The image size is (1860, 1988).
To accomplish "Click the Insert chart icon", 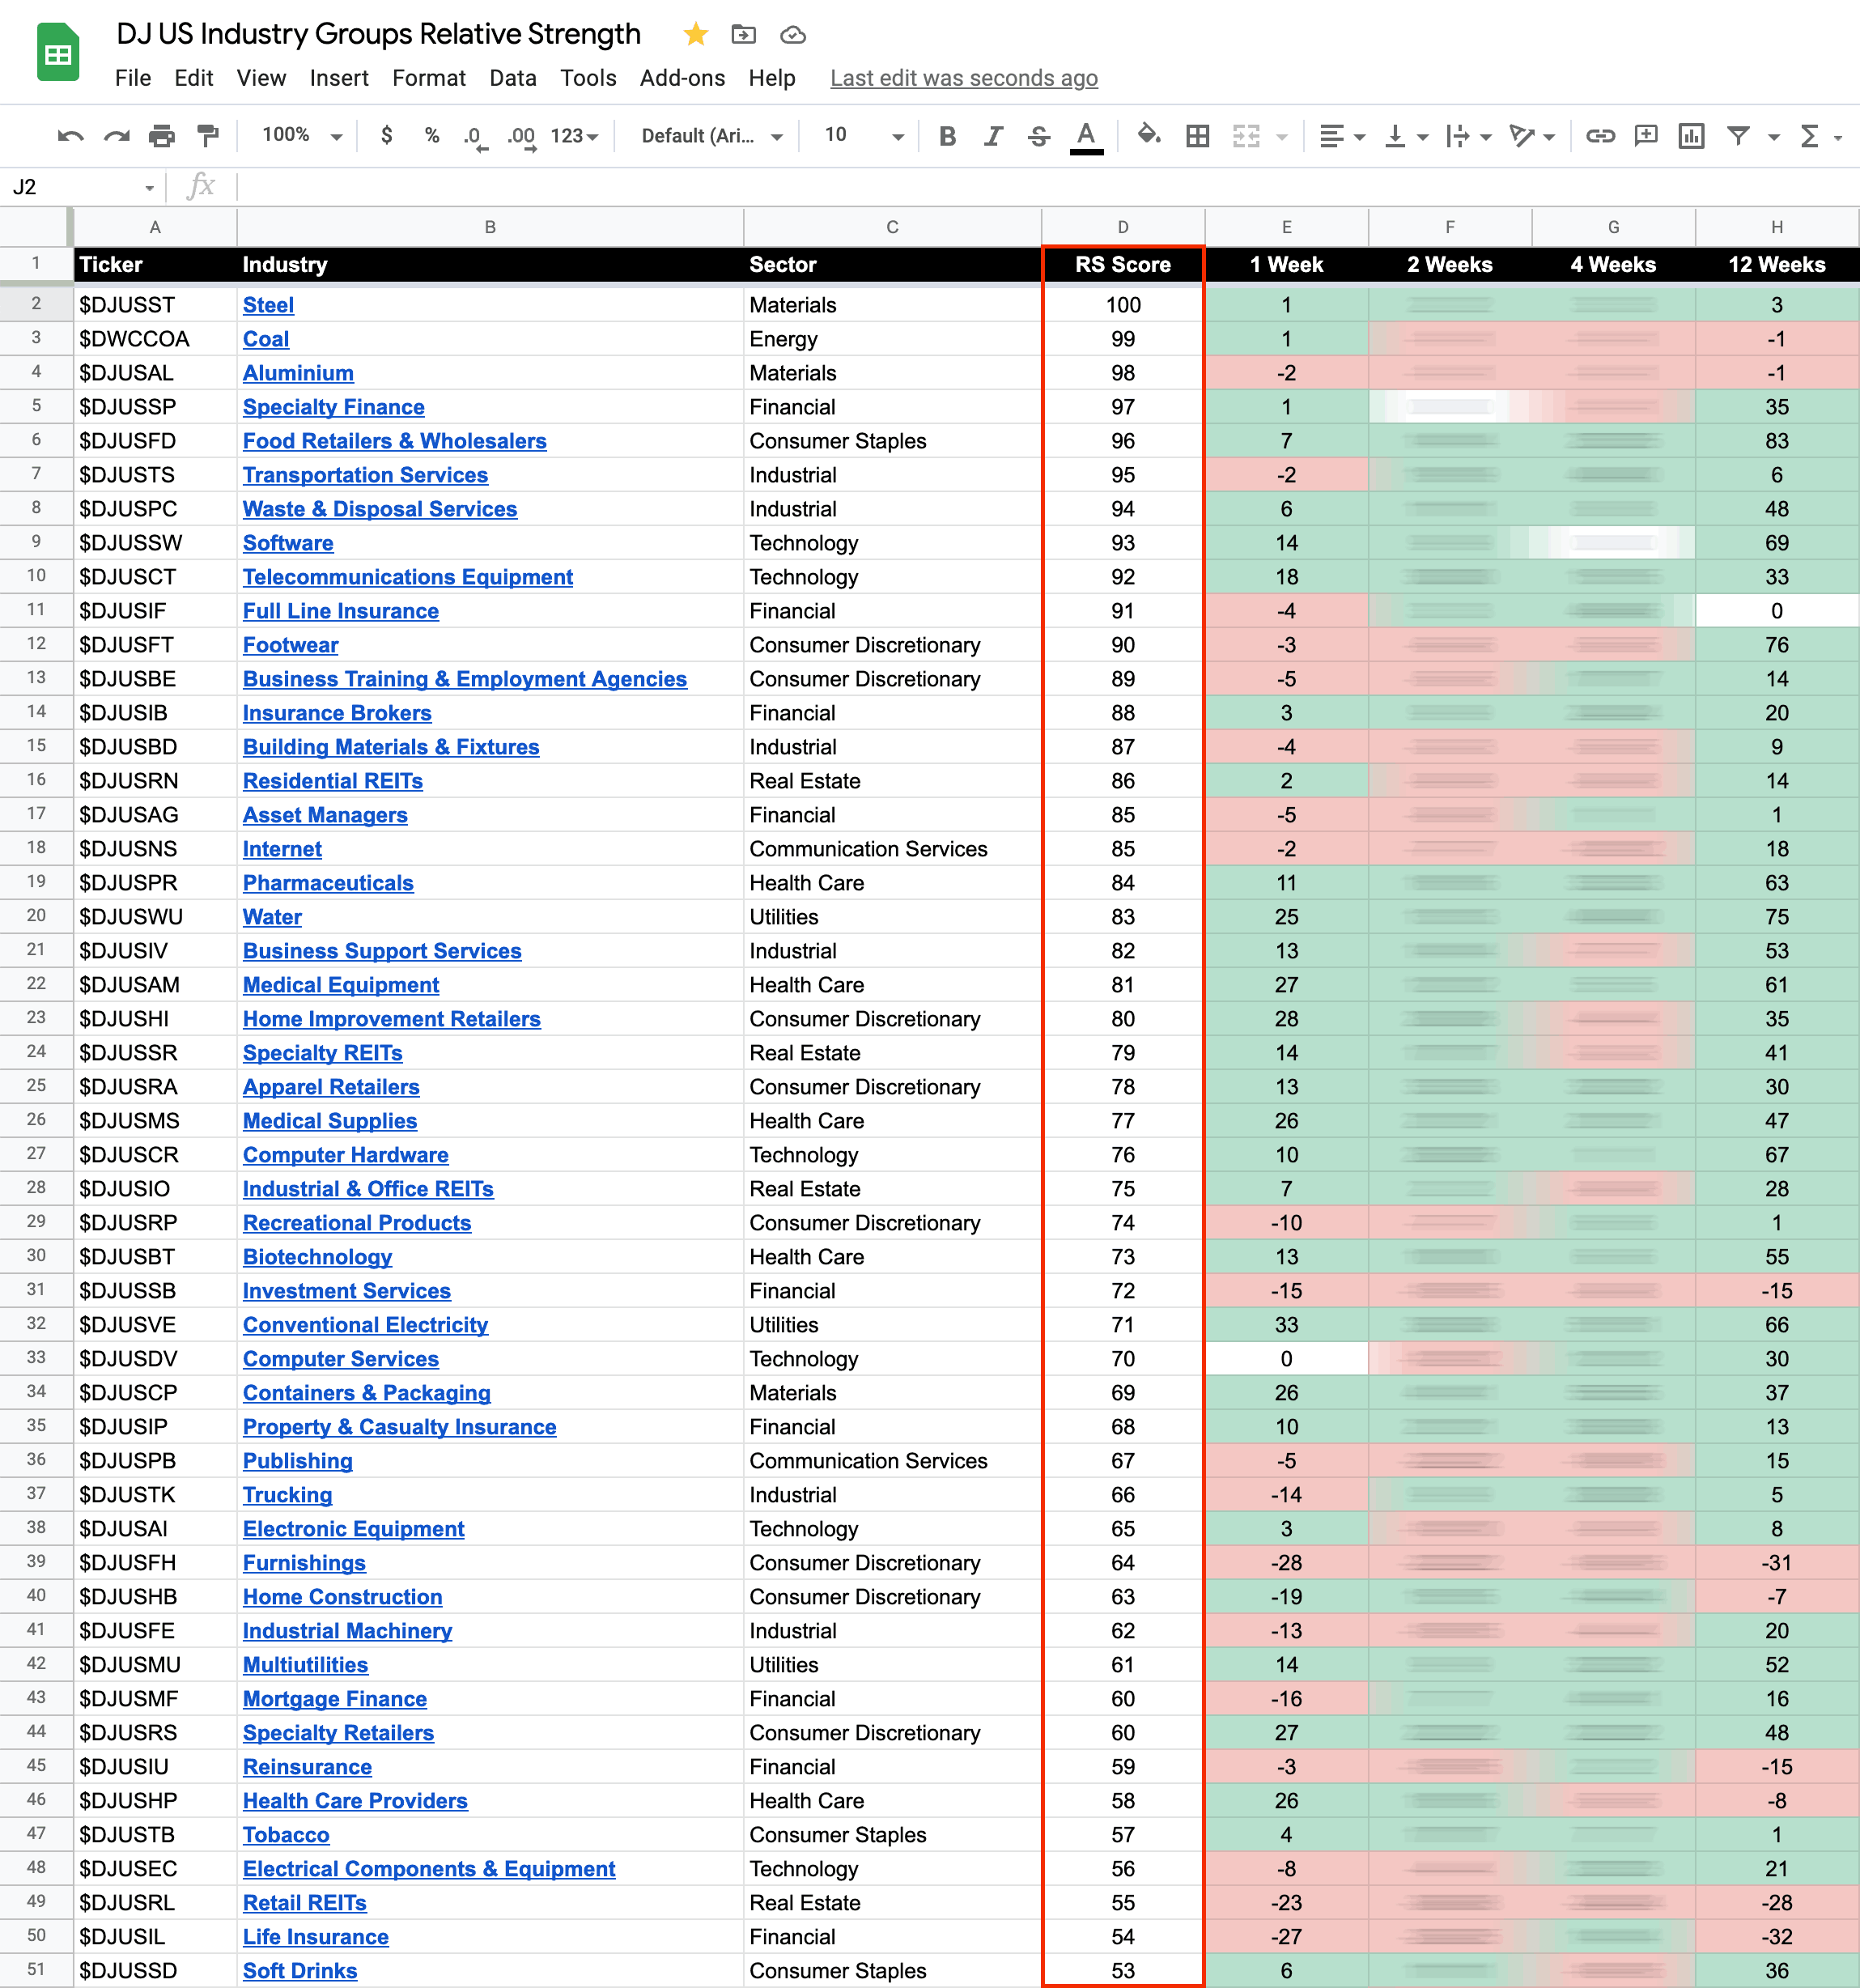I will coord(1692,136).
